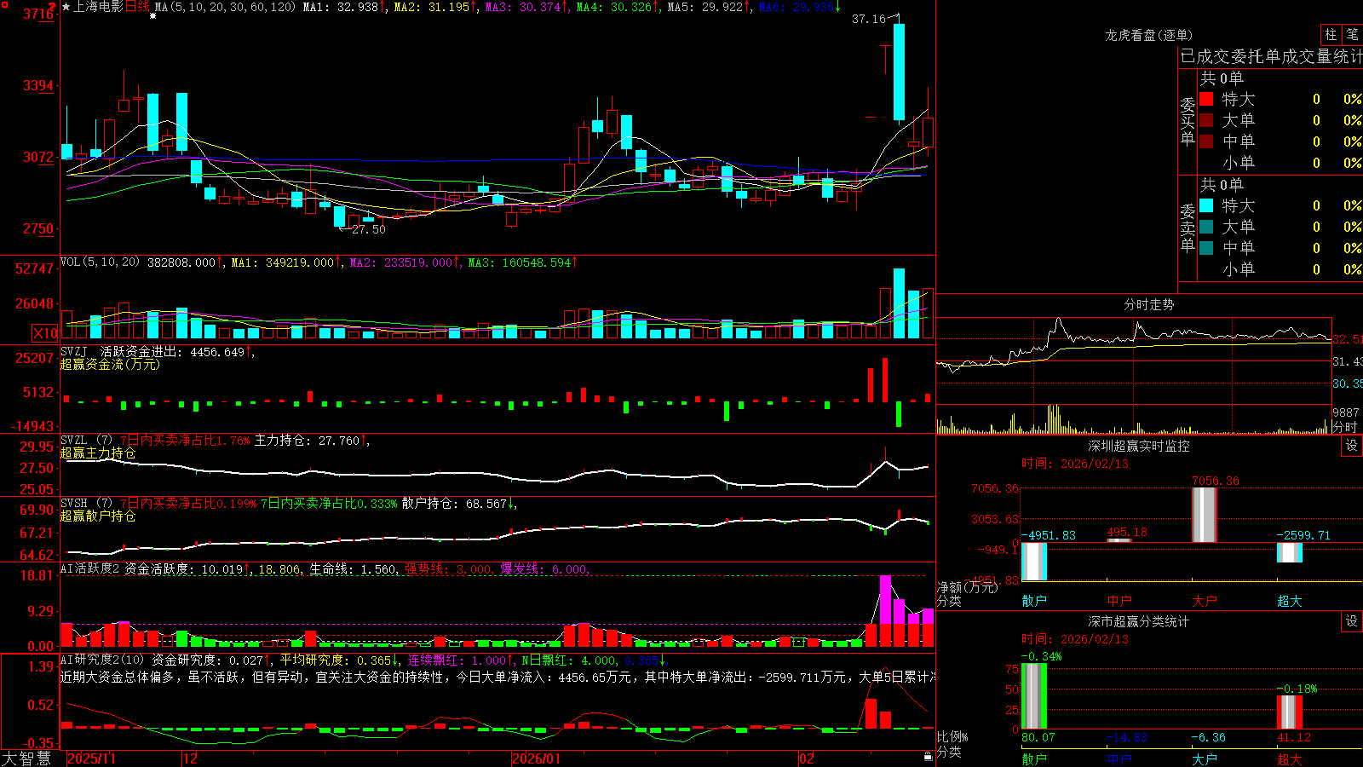
Task: Click the white sun marker under the 日线 label
Action: pos(153,16)
